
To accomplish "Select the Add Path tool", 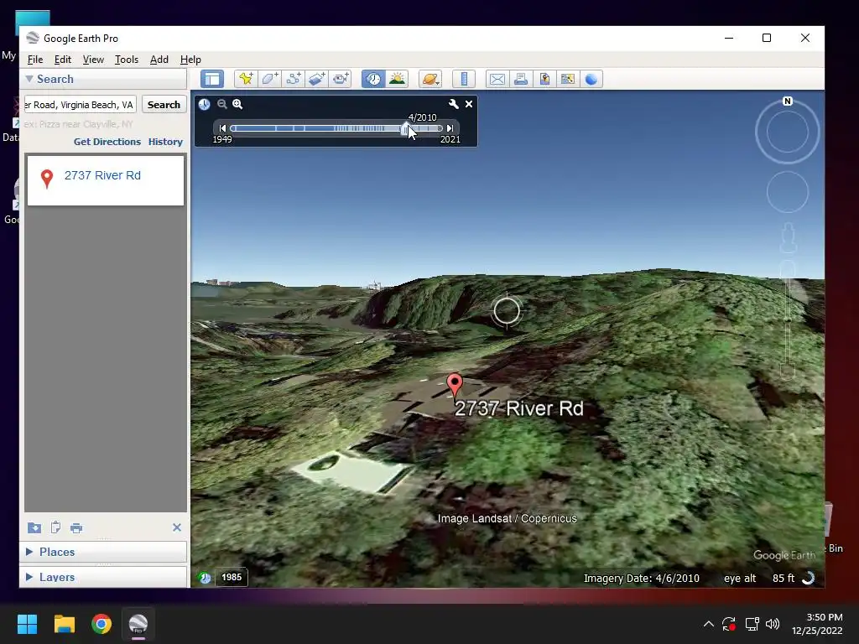I will (293, 79).
